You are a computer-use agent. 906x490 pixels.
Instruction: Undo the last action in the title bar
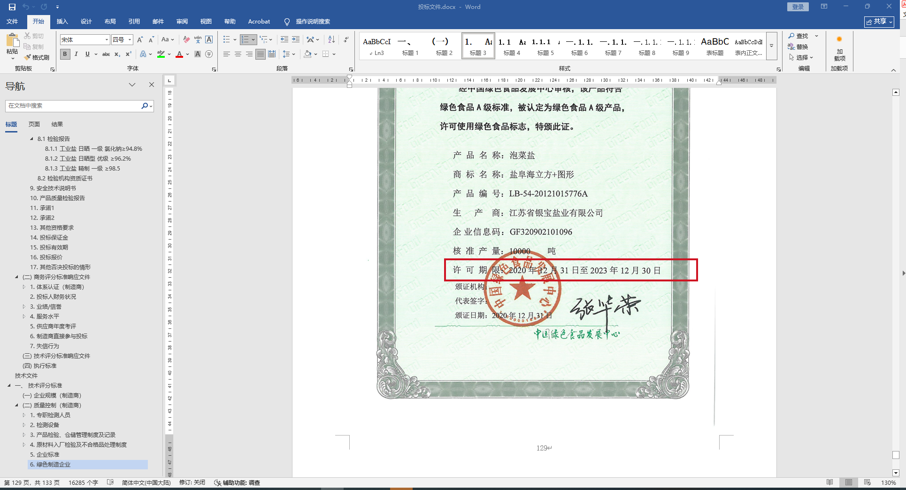pos(26,7)
